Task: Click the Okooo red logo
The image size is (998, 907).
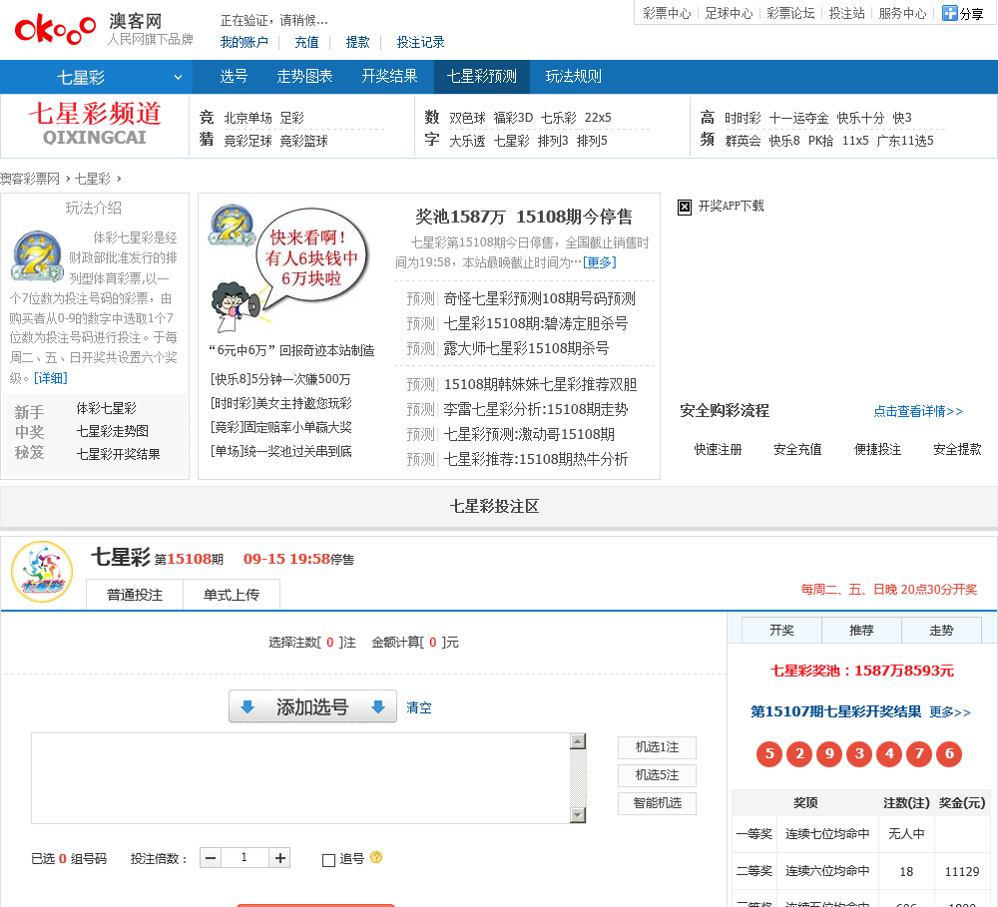Action: 55,29
